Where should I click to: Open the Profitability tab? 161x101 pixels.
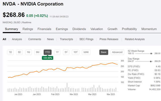(x=129, y=29)
